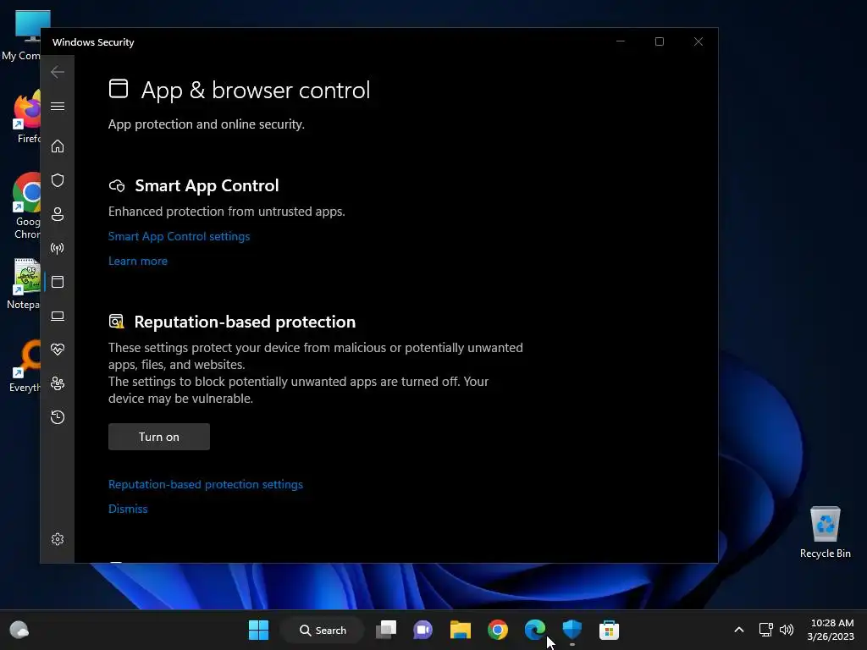Click the network icon in system tray

click(765, 630)
